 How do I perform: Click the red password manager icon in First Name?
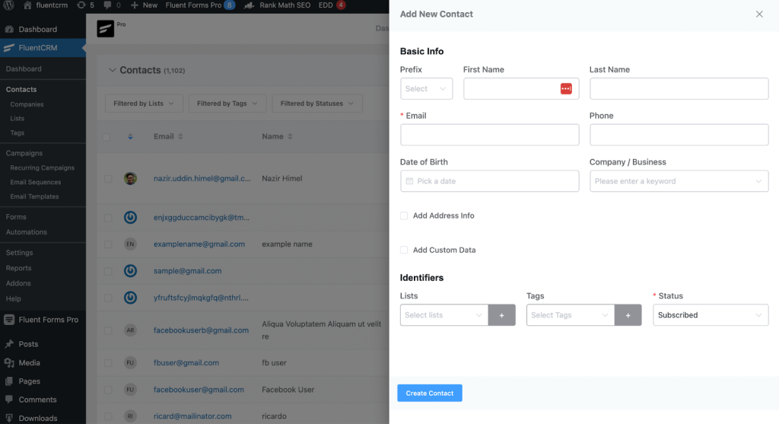(566, 88)
